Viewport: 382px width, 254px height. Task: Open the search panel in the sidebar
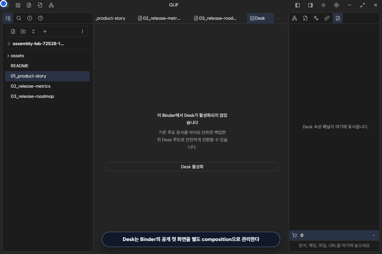19,18
